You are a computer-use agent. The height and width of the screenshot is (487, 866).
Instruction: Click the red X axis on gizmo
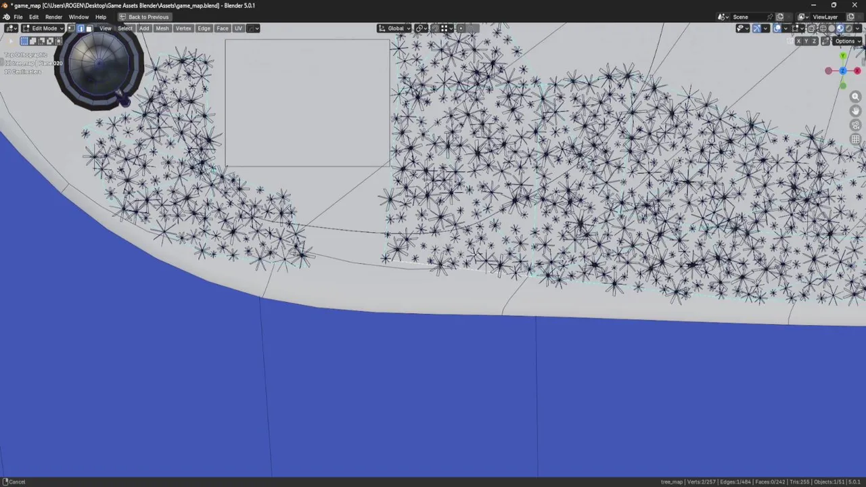(857, 71)
